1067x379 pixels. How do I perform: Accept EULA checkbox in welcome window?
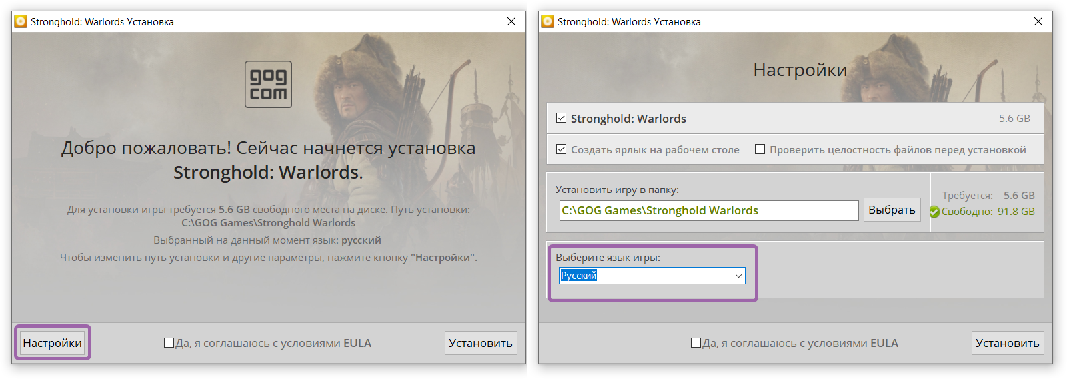point(169,343)
